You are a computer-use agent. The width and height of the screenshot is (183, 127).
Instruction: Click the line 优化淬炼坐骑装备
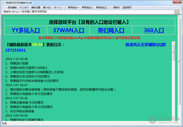pyautogui.click(x=20, y=111)
